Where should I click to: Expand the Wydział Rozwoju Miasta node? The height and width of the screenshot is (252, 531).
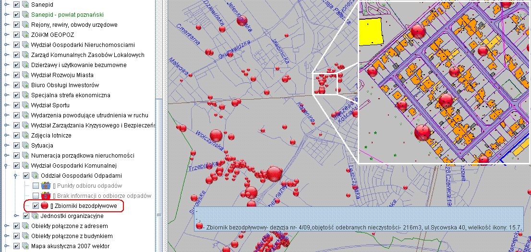(7, 75)
